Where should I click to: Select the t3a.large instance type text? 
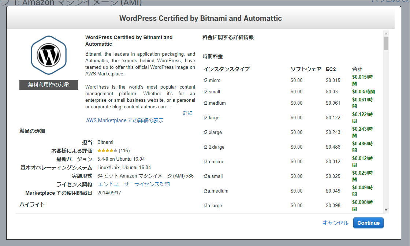pyautogui.click(x=213, y=206)
